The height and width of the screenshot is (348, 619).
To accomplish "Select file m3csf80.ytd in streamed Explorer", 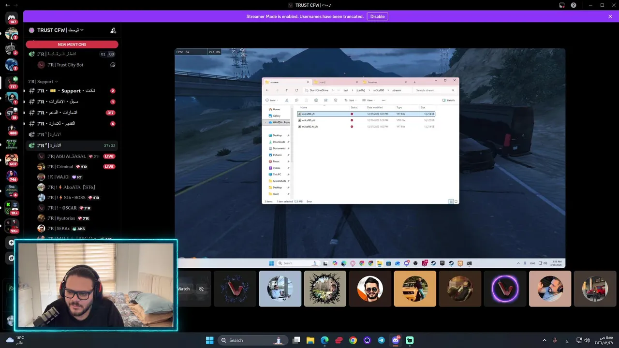I will pos(366,120).
